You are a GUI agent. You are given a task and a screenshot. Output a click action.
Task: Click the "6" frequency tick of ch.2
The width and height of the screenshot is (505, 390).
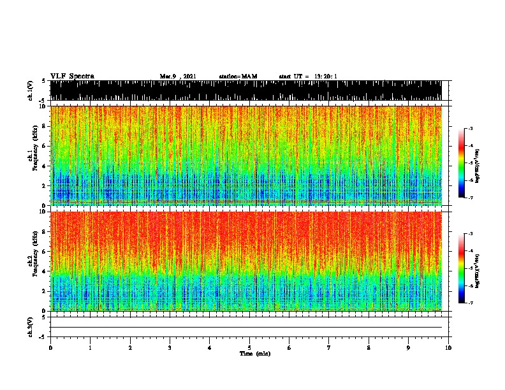click(45, 252)
